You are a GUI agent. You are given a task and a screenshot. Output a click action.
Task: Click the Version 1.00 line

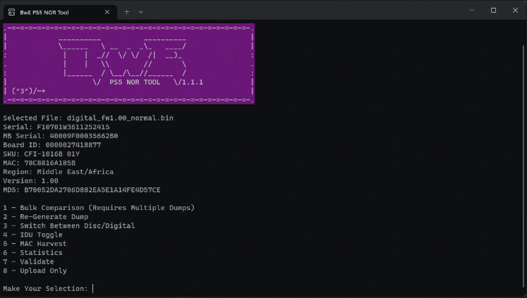pyautogui.click(x=30, y=181)
